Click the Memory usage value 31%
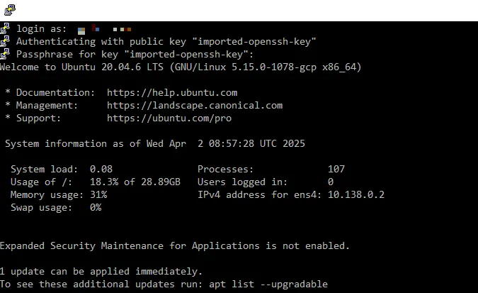 pos(98,194)
